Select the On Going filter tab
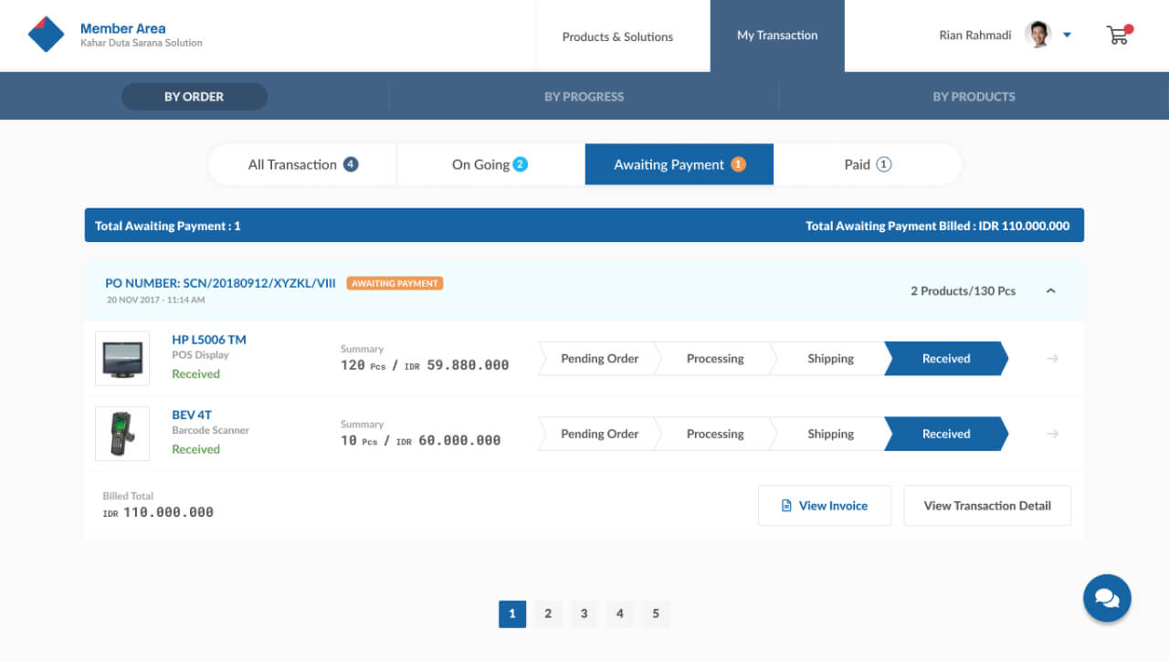The width and height of the screenshot is (1169, 662). [490, 164]
